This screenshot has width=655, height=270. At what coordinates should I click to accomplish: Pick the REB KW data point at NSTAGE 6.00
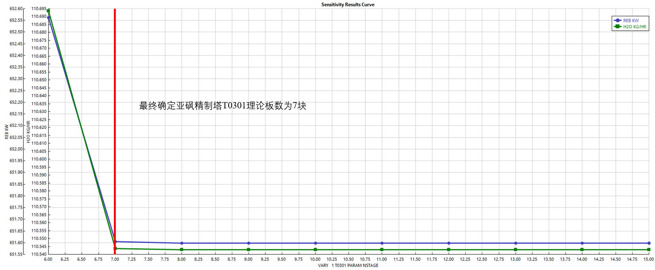48,18
